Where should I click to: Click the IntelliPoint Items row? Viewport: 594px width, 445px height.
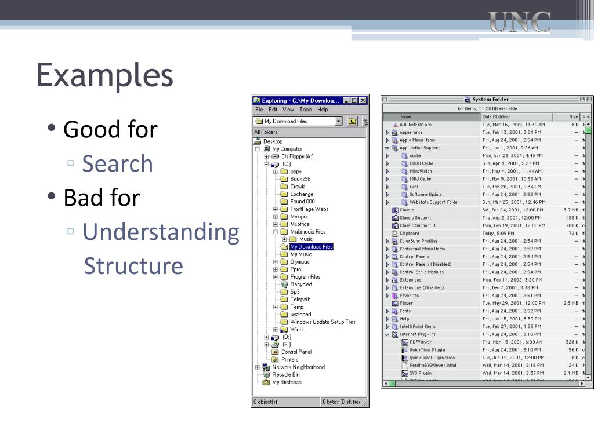(484, 327)
